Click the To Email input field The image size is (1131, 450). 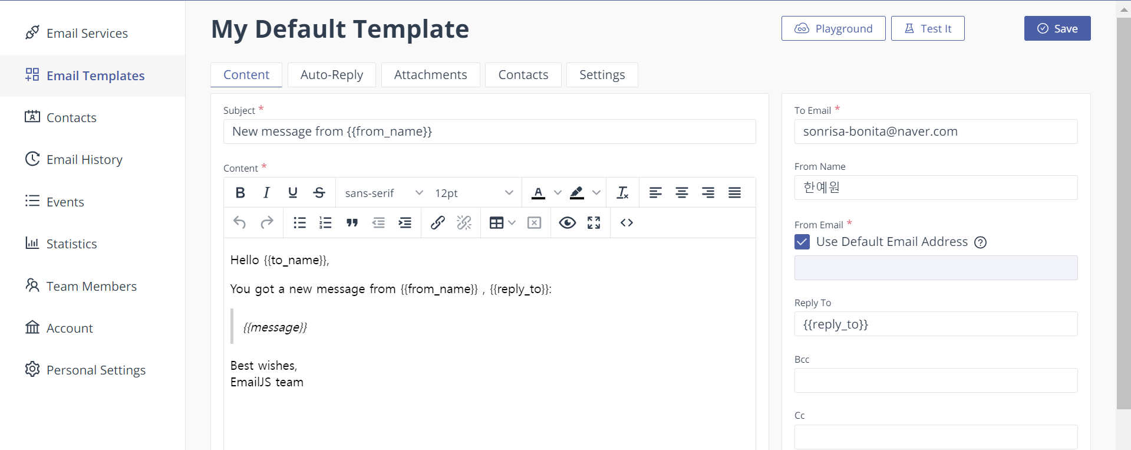936,132
